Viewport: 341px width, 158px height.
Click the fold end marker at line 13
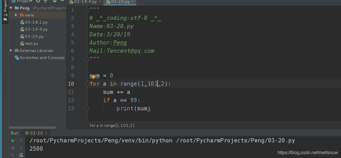coord(87,109)
